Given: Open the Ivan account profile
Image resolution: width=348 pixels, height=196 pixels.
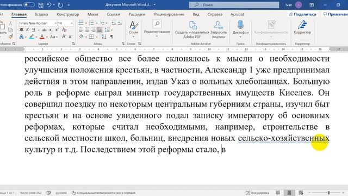Looking at the screenshot, I should (x=294, y=5).
